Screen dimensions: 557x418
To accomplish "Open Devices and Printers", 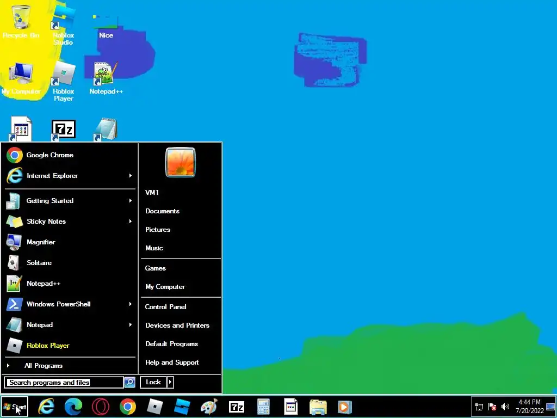I will (x=177, y=325).
